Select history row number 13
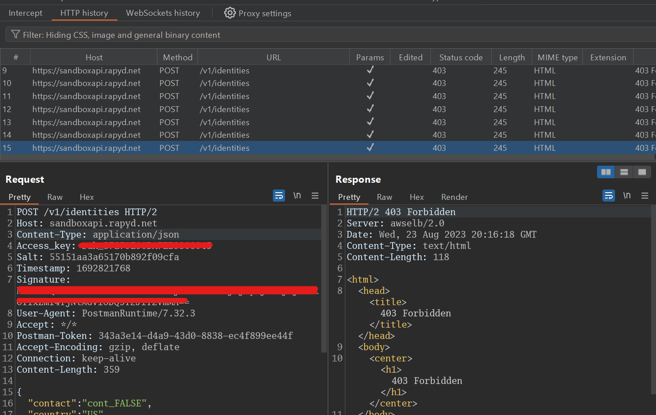This screenshot has height=415, width=656. tap(328, 122)
